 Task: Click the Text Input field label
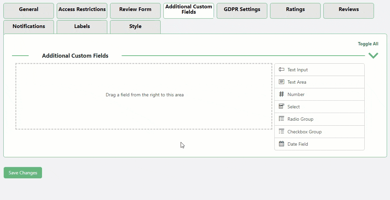pyautogui.click(x=297, y=70)
